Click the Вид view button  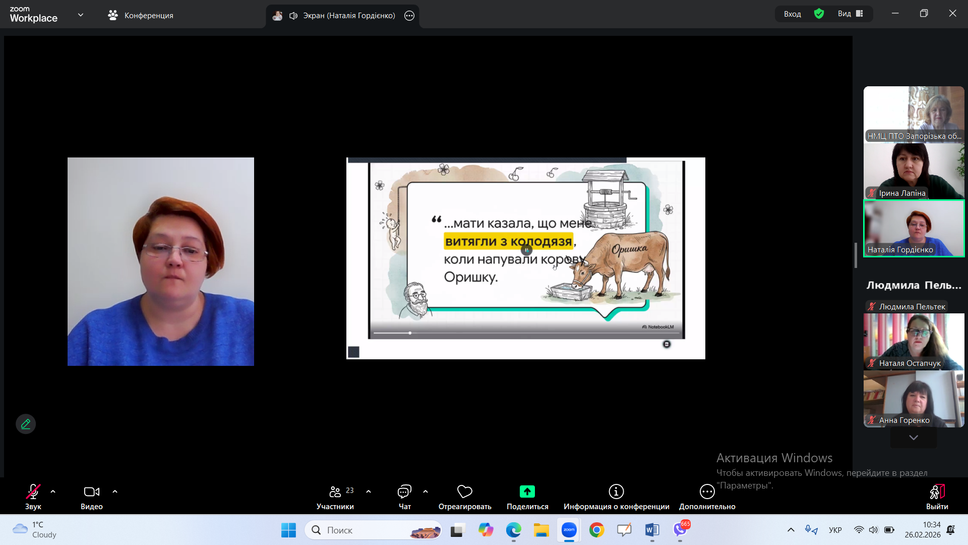click(x=850, y=14)
